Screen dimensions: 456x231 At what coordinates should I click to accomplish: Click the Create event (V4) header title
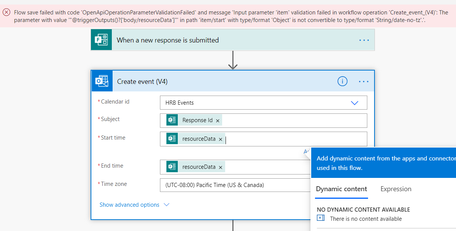coord(142,82)
